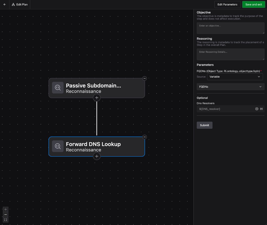Select the Forward DNS Lookup title
The width and height of the screenshot is (267, 225).
[x=93, y=144]
